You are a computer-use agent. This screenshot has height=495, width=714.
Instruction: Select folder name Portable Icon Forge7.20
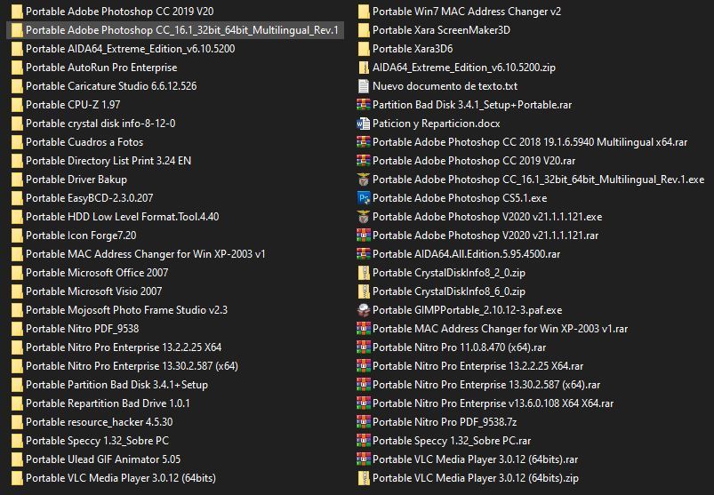pyautogui.click(x=81, y=236)
